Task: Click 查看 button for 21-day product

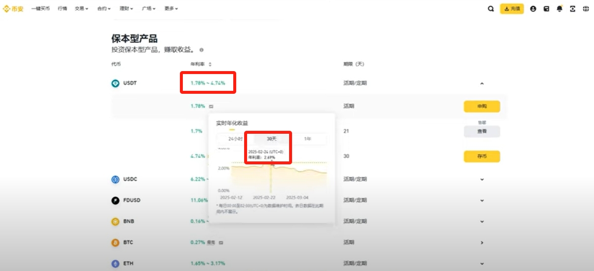Action: pos(482,131)
